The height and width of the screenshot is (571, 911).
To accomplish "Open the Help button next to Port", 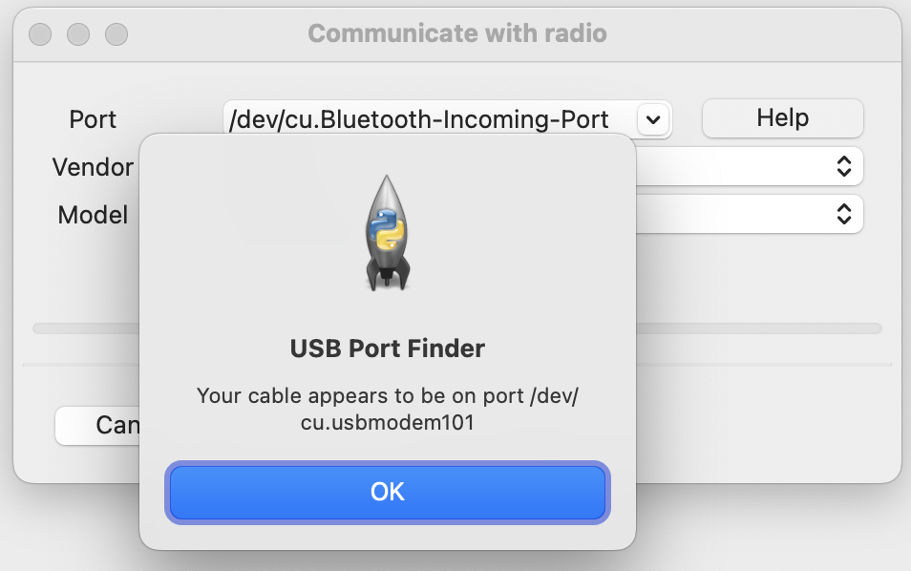I will 783,118.
